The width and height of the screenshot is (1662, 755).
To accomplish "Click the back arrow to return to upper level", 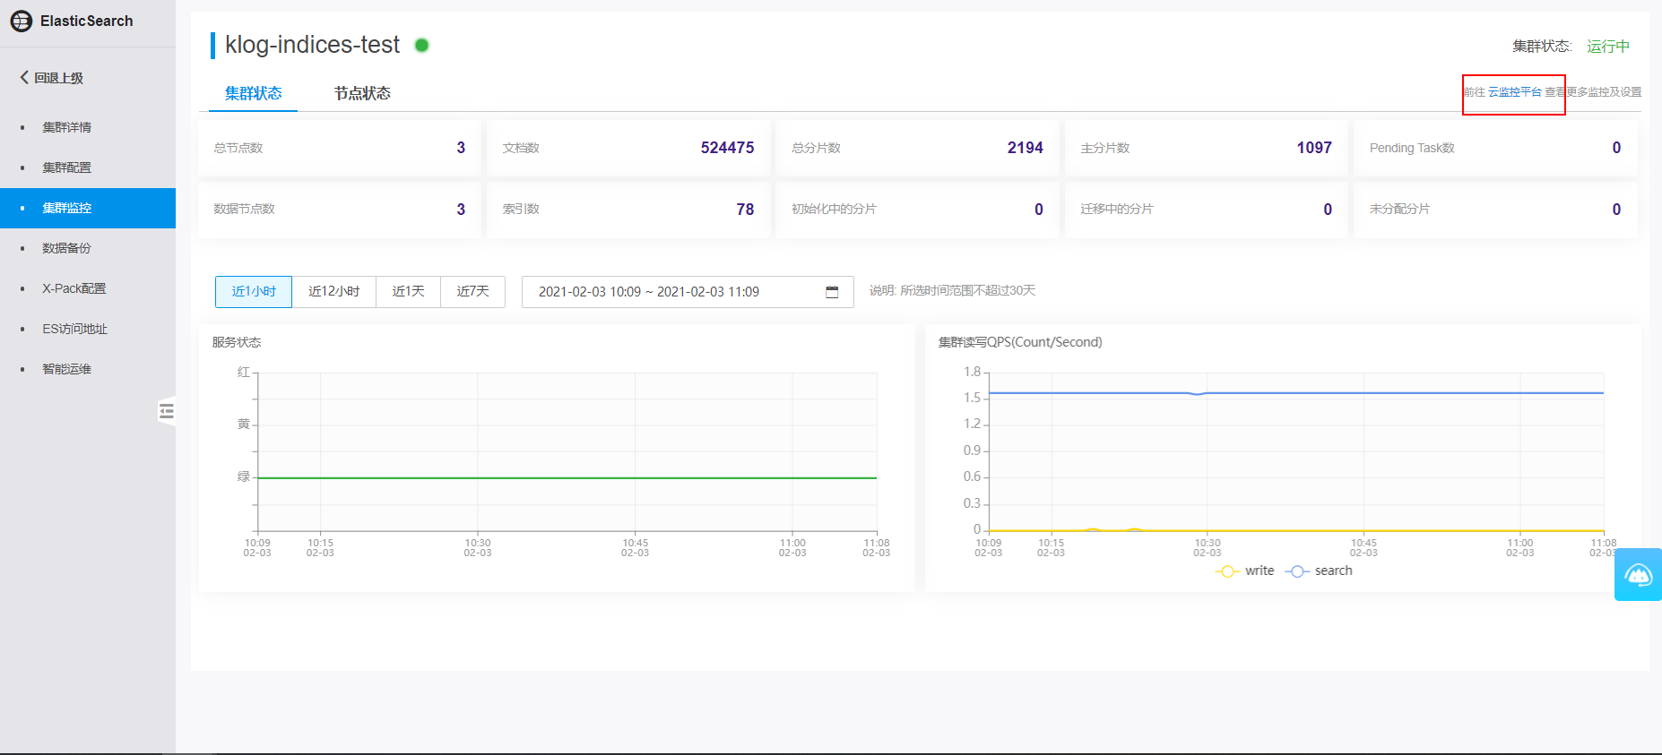I will (x=24, y=78).
